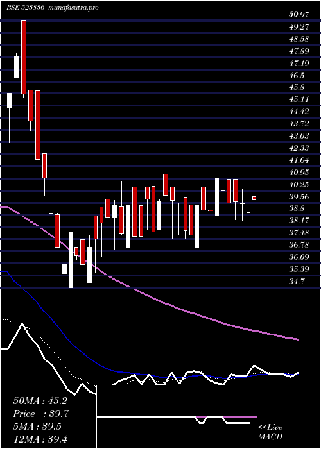Click the 44.42 price axis label
This screenshot has width=321, height=449.
[x=300, y=112]
